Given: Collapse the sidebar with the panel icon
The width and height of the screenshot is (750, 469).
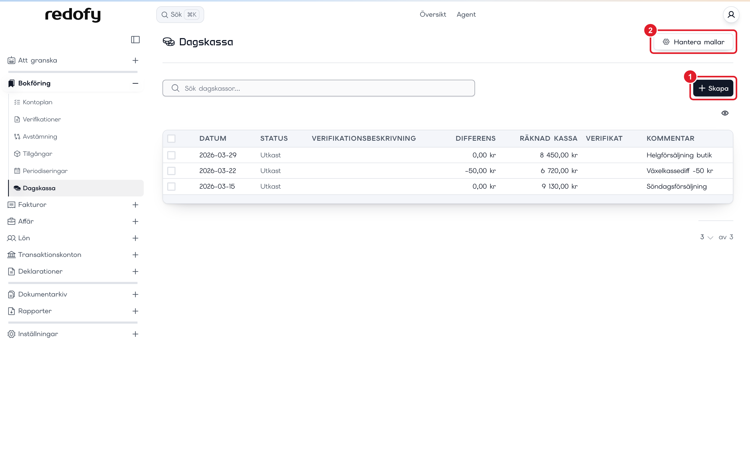Looking at the screenshot, I should tap(135, 40).
